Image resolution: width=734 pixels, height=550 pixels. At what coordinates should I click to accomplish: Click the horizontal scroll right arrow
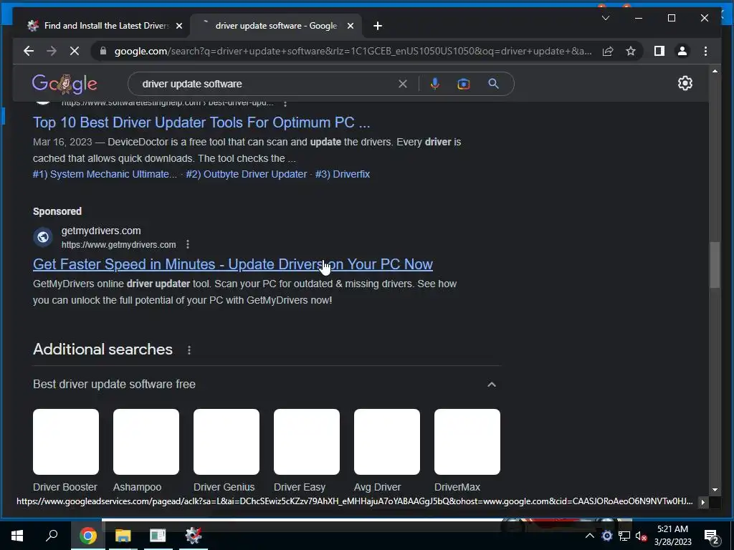tap(702, 502)
